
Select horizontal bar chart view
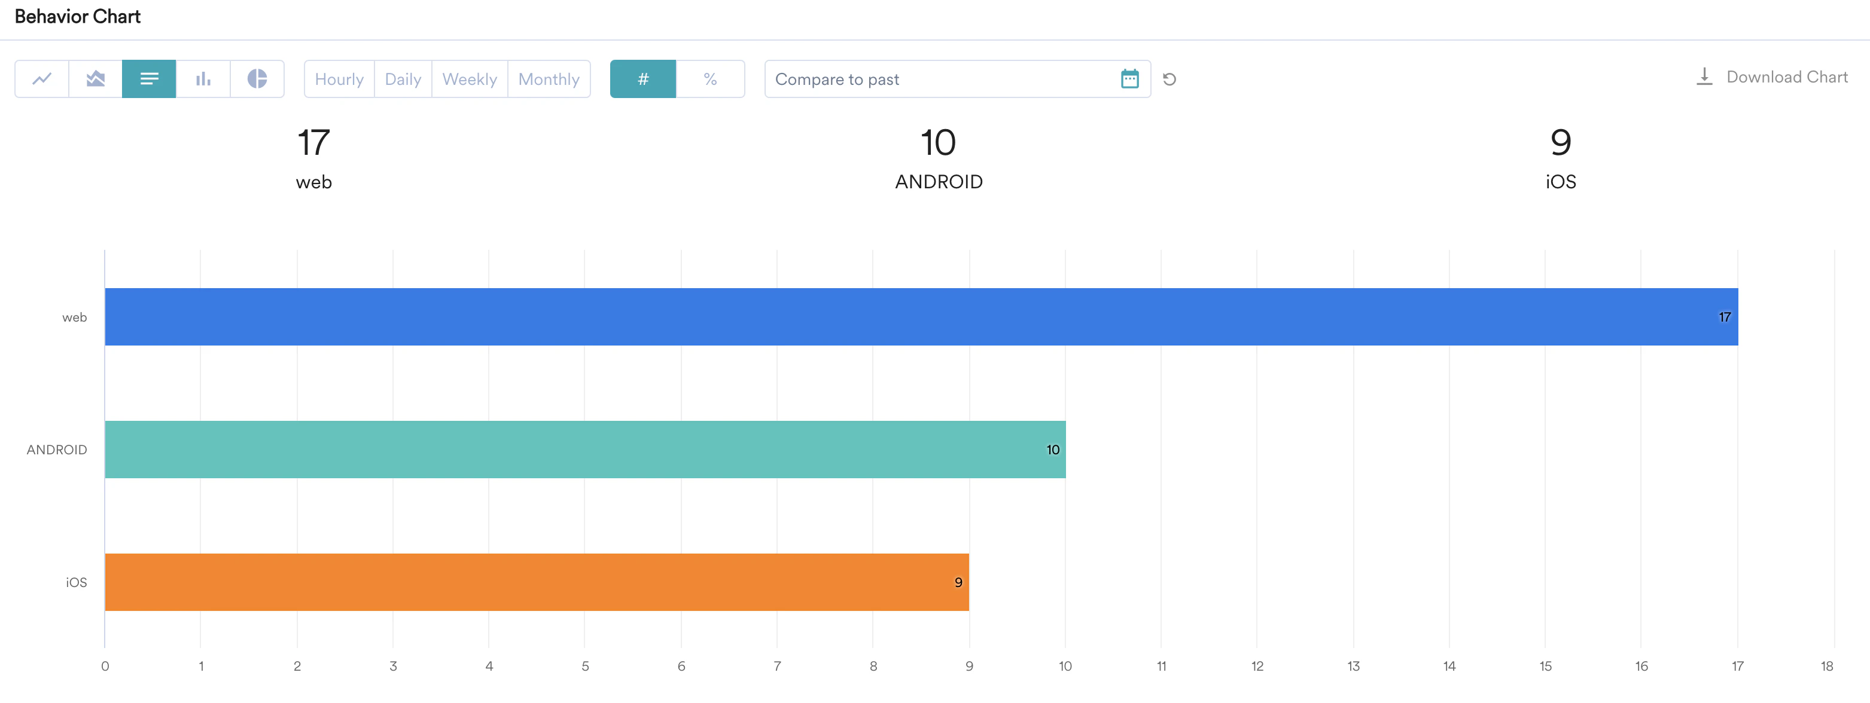(x=149, y=78)
